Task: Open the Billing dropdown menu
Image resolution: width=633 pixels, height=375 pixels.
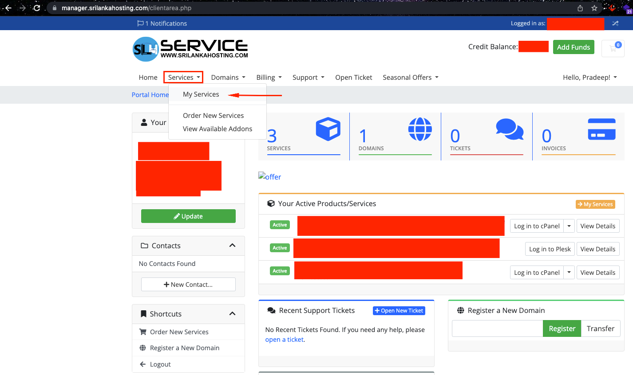Action: (x=269, y=78)
